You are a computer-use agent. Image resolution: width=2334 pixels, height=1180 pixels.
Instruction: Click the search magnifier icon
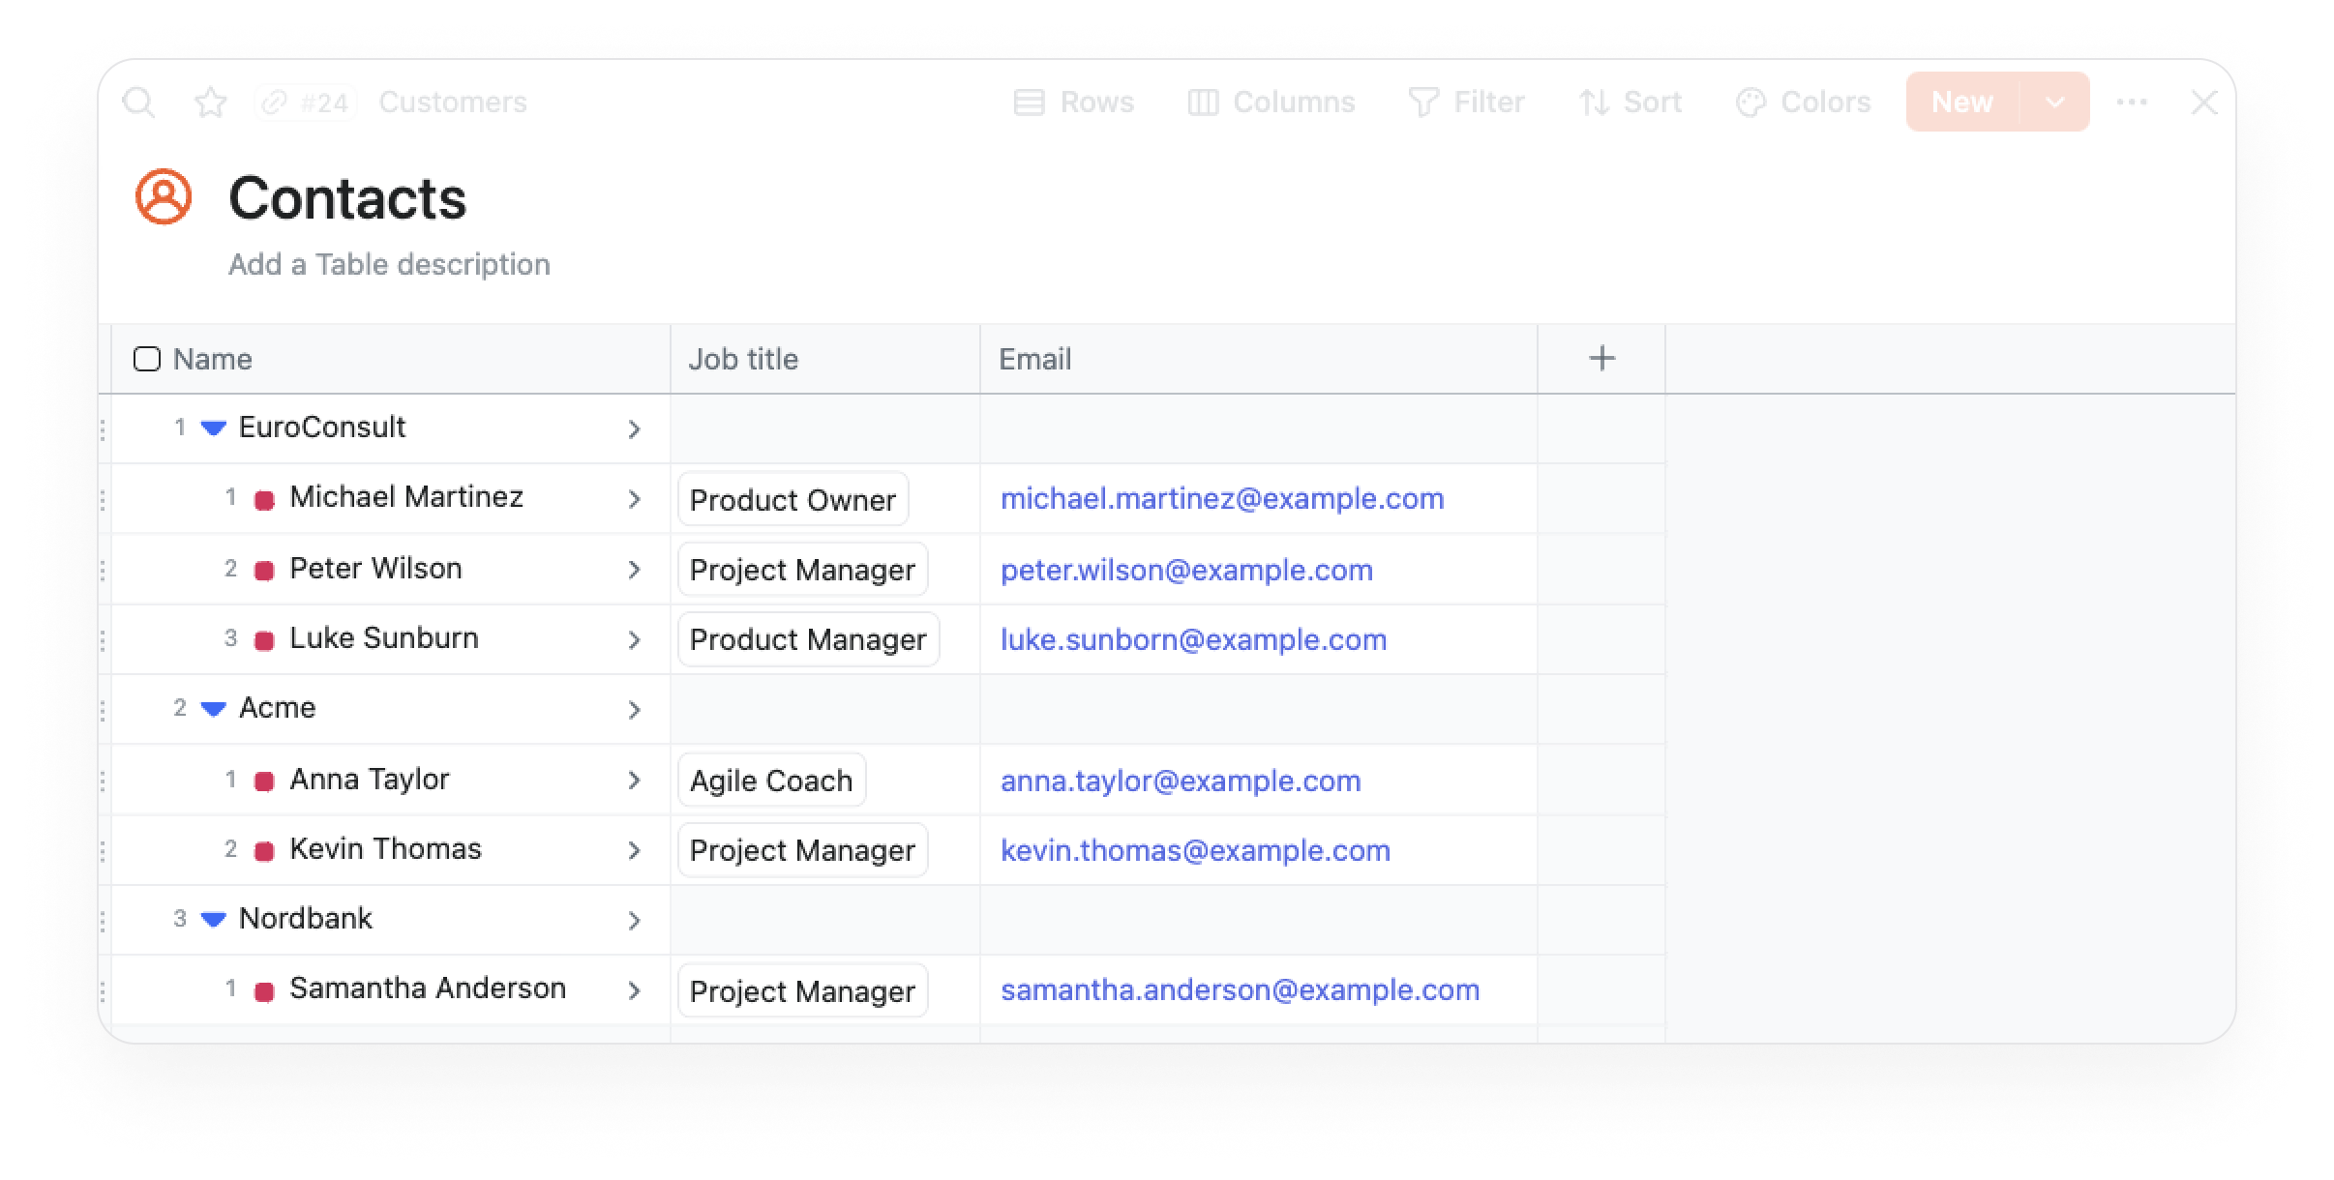139,103
